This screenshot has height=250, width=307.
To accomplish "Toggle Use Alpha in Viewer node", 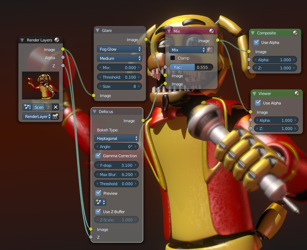I will pos(258,103).
